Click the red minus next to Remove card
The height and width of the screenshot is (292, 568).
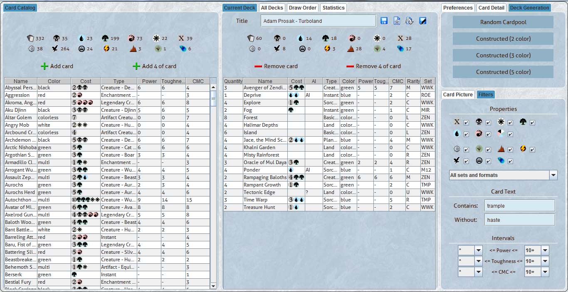(258, 66)
